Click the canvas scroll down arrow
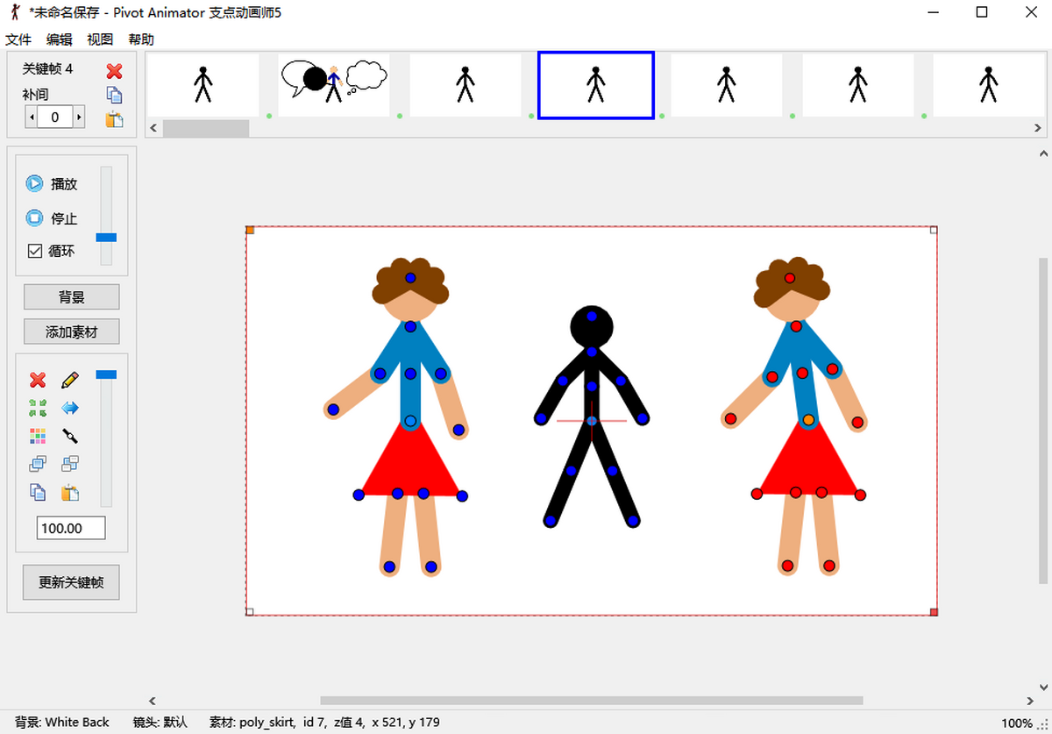Viewport: 1052px width, 734px height. tap(1042, 686)
